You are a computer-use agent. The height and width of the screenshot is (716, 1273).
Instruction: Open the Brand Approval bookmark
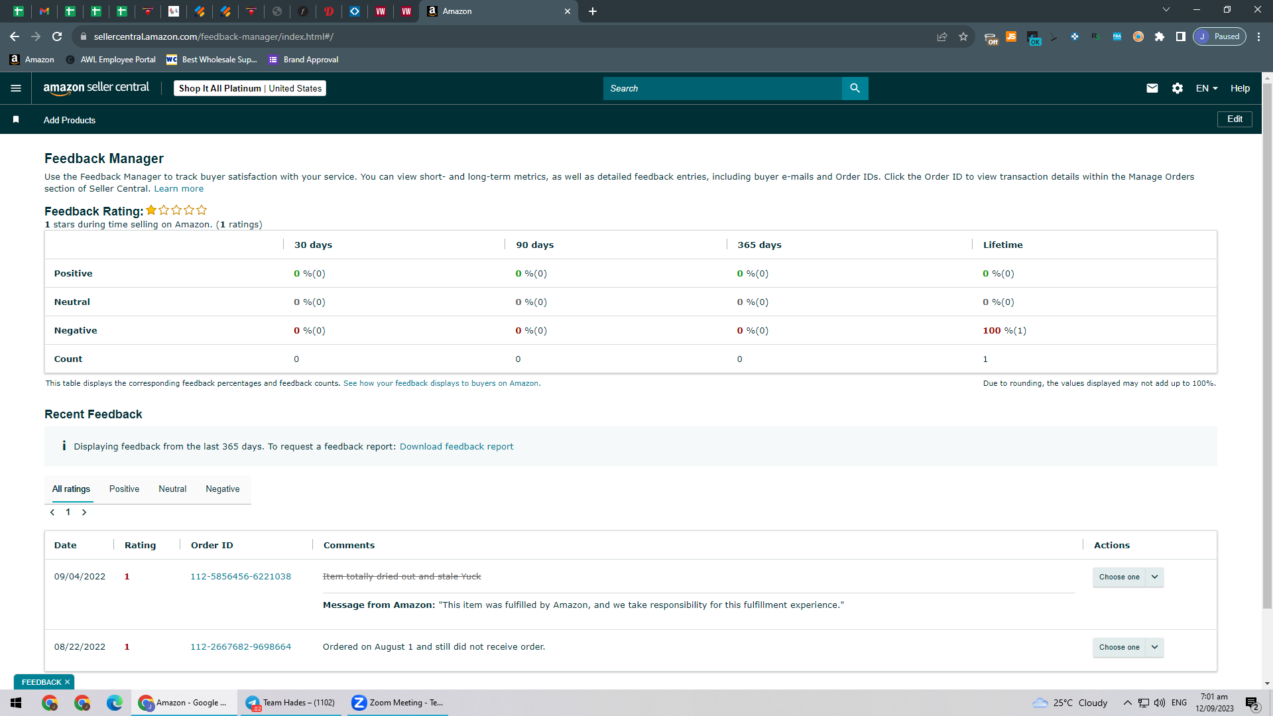[x=304, y=60]
